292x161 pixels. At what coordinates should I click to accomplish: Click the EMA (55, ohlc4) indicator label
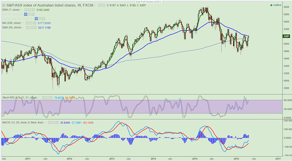12,28
